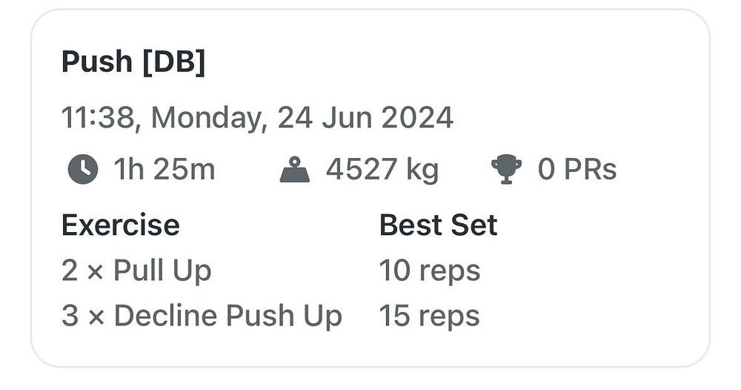Tap the 4527 kg total volume
The width and height of the screenshot is (741, 390).
pos(382,171)
